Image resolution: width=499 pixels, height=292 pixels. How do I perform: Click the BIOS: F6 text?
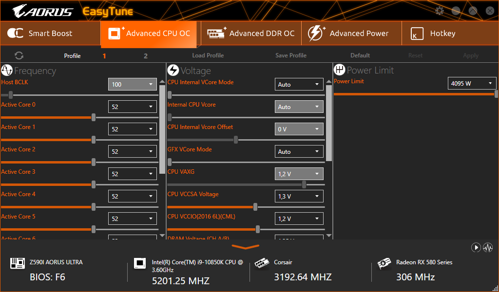[x=47, y=277]
